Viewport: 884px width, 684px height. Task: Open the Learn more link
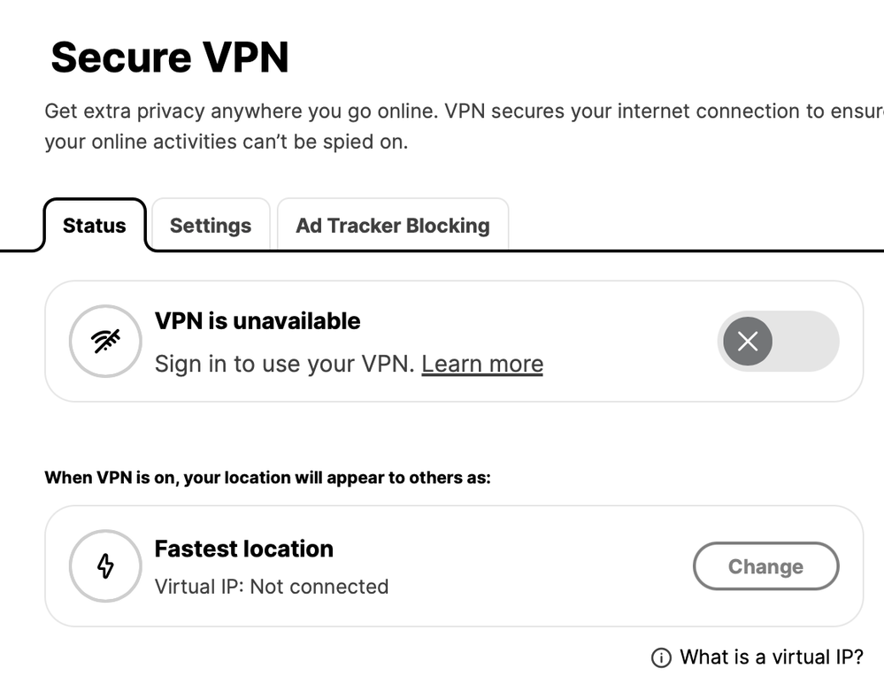click(482, 364)
